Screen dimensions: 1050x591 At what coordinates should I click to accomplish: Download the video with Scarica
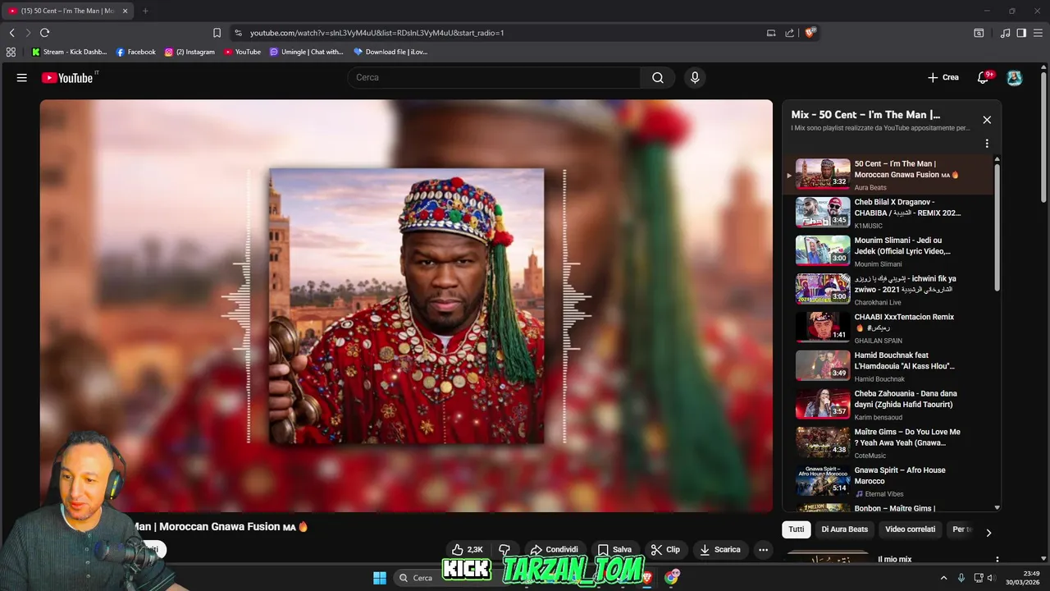click(719, 550)
